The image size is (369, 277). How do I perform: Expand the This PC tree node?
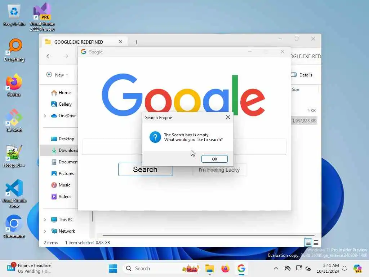[x=45, y=220]
